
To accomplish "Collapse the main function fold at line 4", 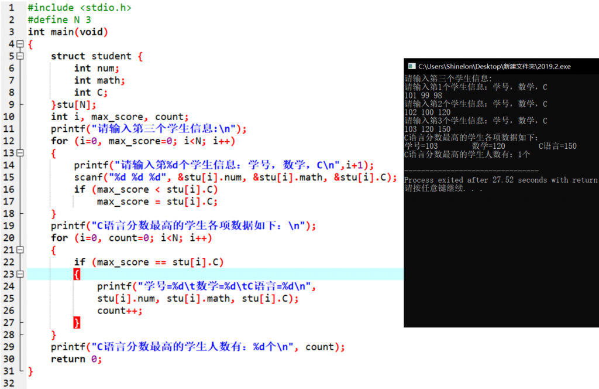I will pyautogui.click(x=20, y=44).
